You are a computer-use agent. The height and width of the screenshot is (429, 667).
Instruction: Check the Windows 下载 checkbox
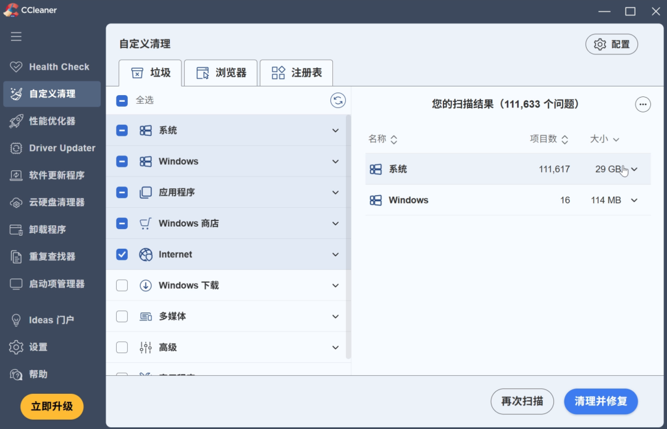point(122,285)
